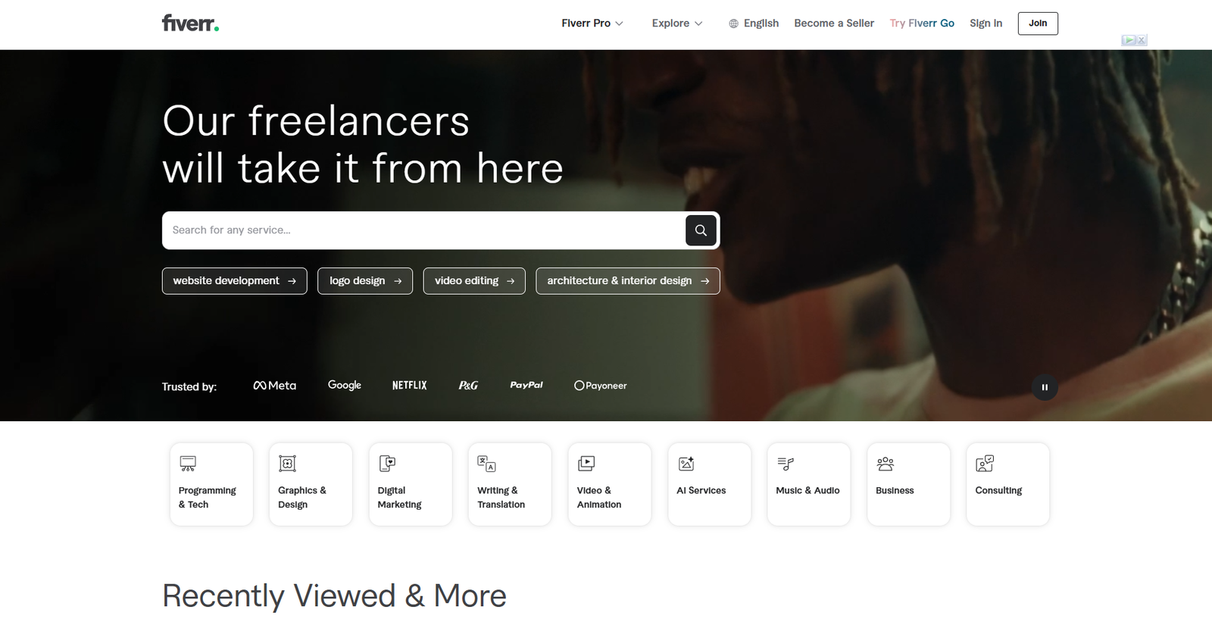Screen dimensions: 1212x619
Task: Open the Digital Marketing category icon
Action: tap(387, 464)
